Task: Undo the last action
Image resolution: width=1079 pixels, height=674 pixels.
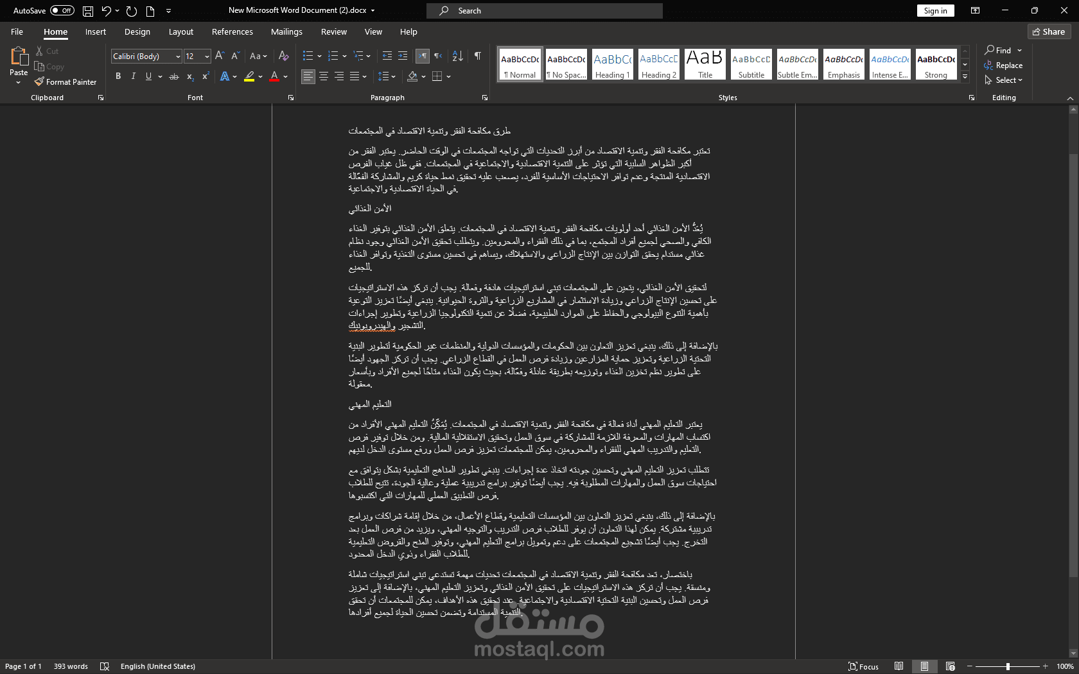Action: click(x=107, y=11)
